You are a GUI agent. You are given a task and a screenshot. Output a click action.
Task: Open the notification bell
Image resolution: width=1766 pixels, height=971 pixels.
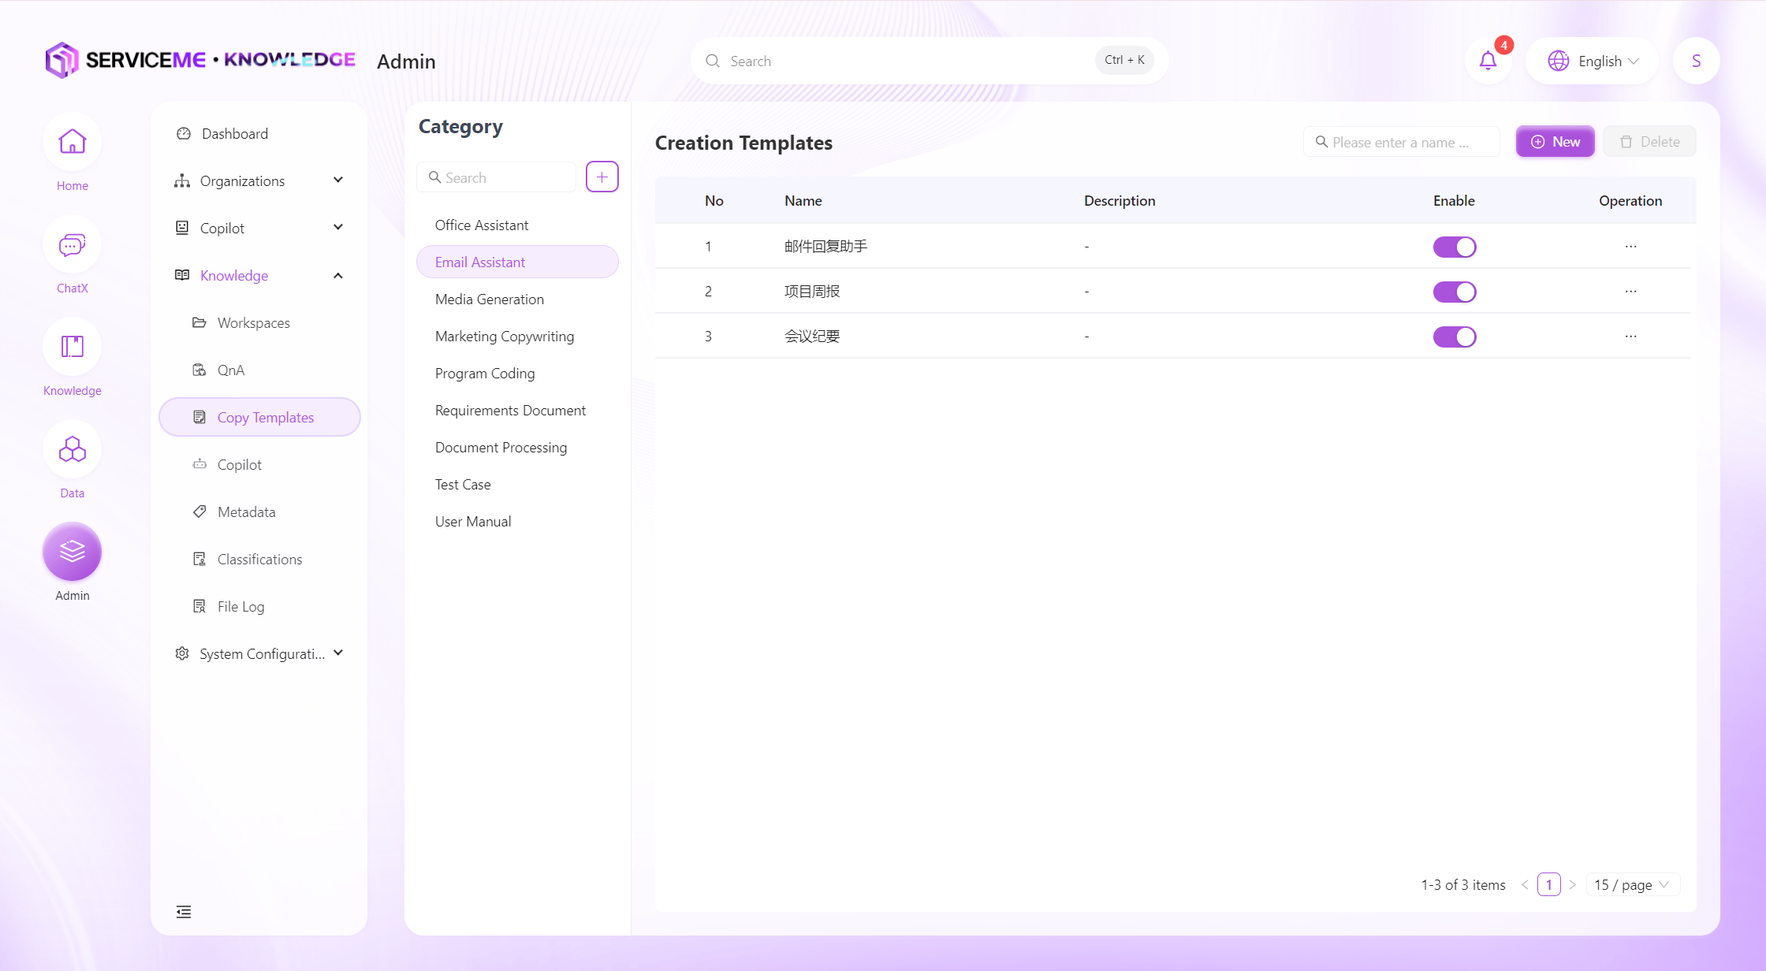click(x=1487, y=61)
